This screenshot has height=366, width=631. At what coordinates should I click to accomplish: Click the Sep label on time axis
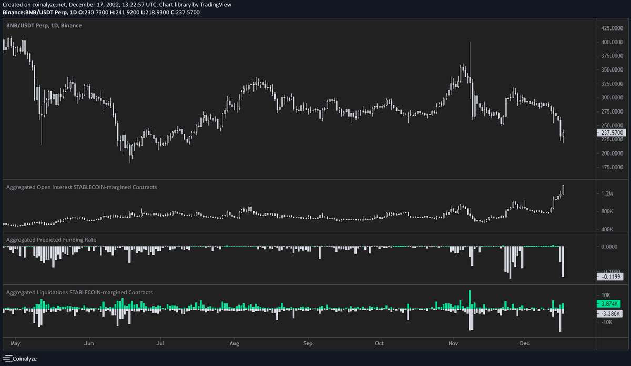(x=308, y=343)
